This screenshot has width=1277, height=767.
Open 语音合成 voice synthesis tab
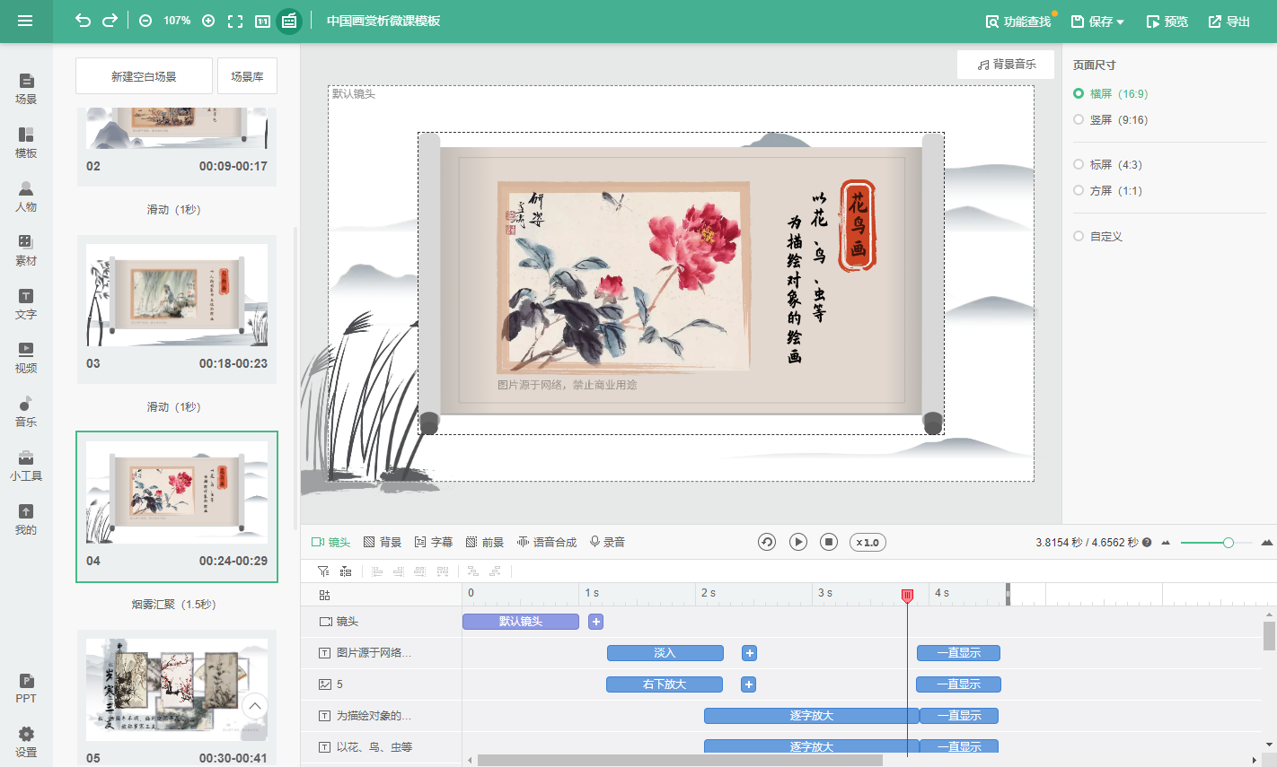point(547,542)
